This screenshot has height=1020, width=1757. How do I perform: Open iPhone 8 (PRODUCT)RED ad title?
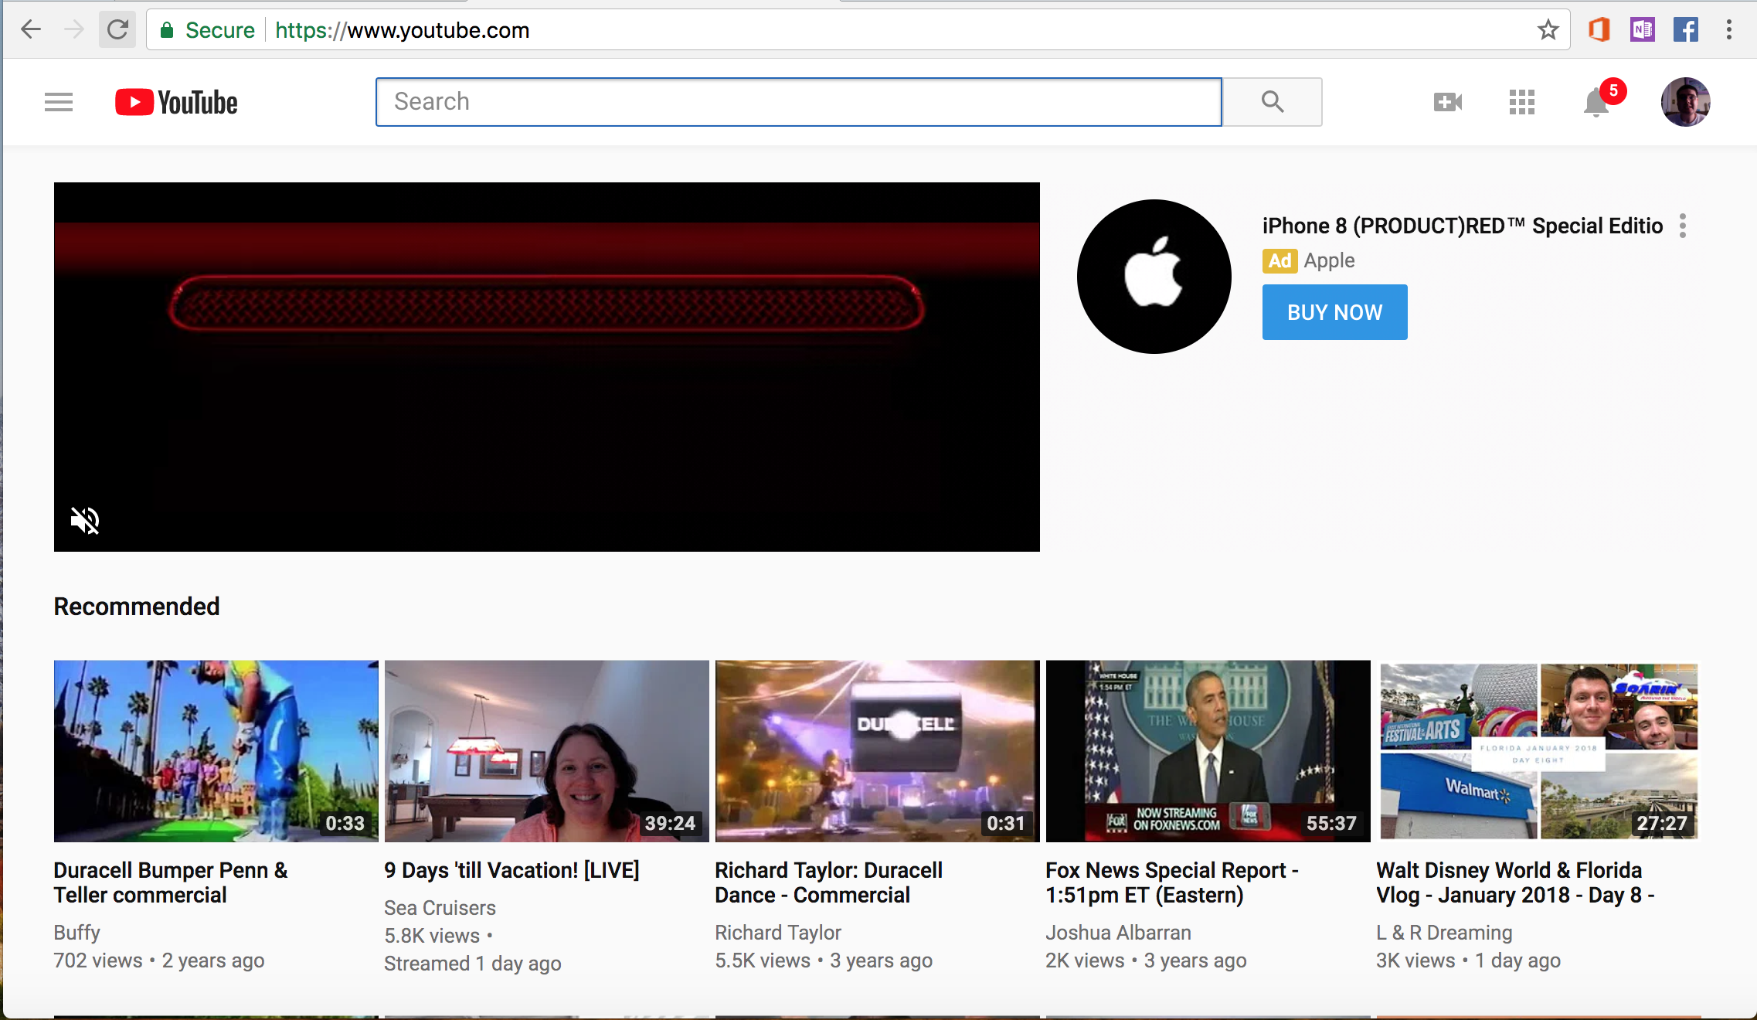click(1462, 226)
